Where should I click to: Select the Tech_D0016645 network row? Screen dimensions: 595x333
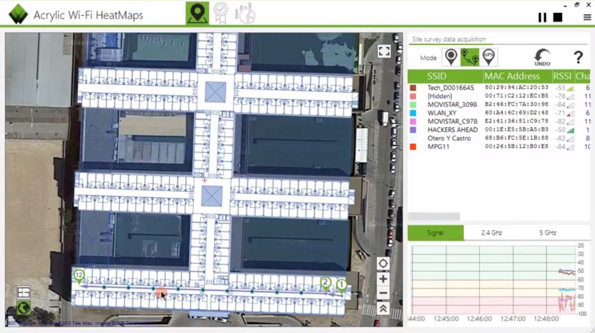(499, 88)
